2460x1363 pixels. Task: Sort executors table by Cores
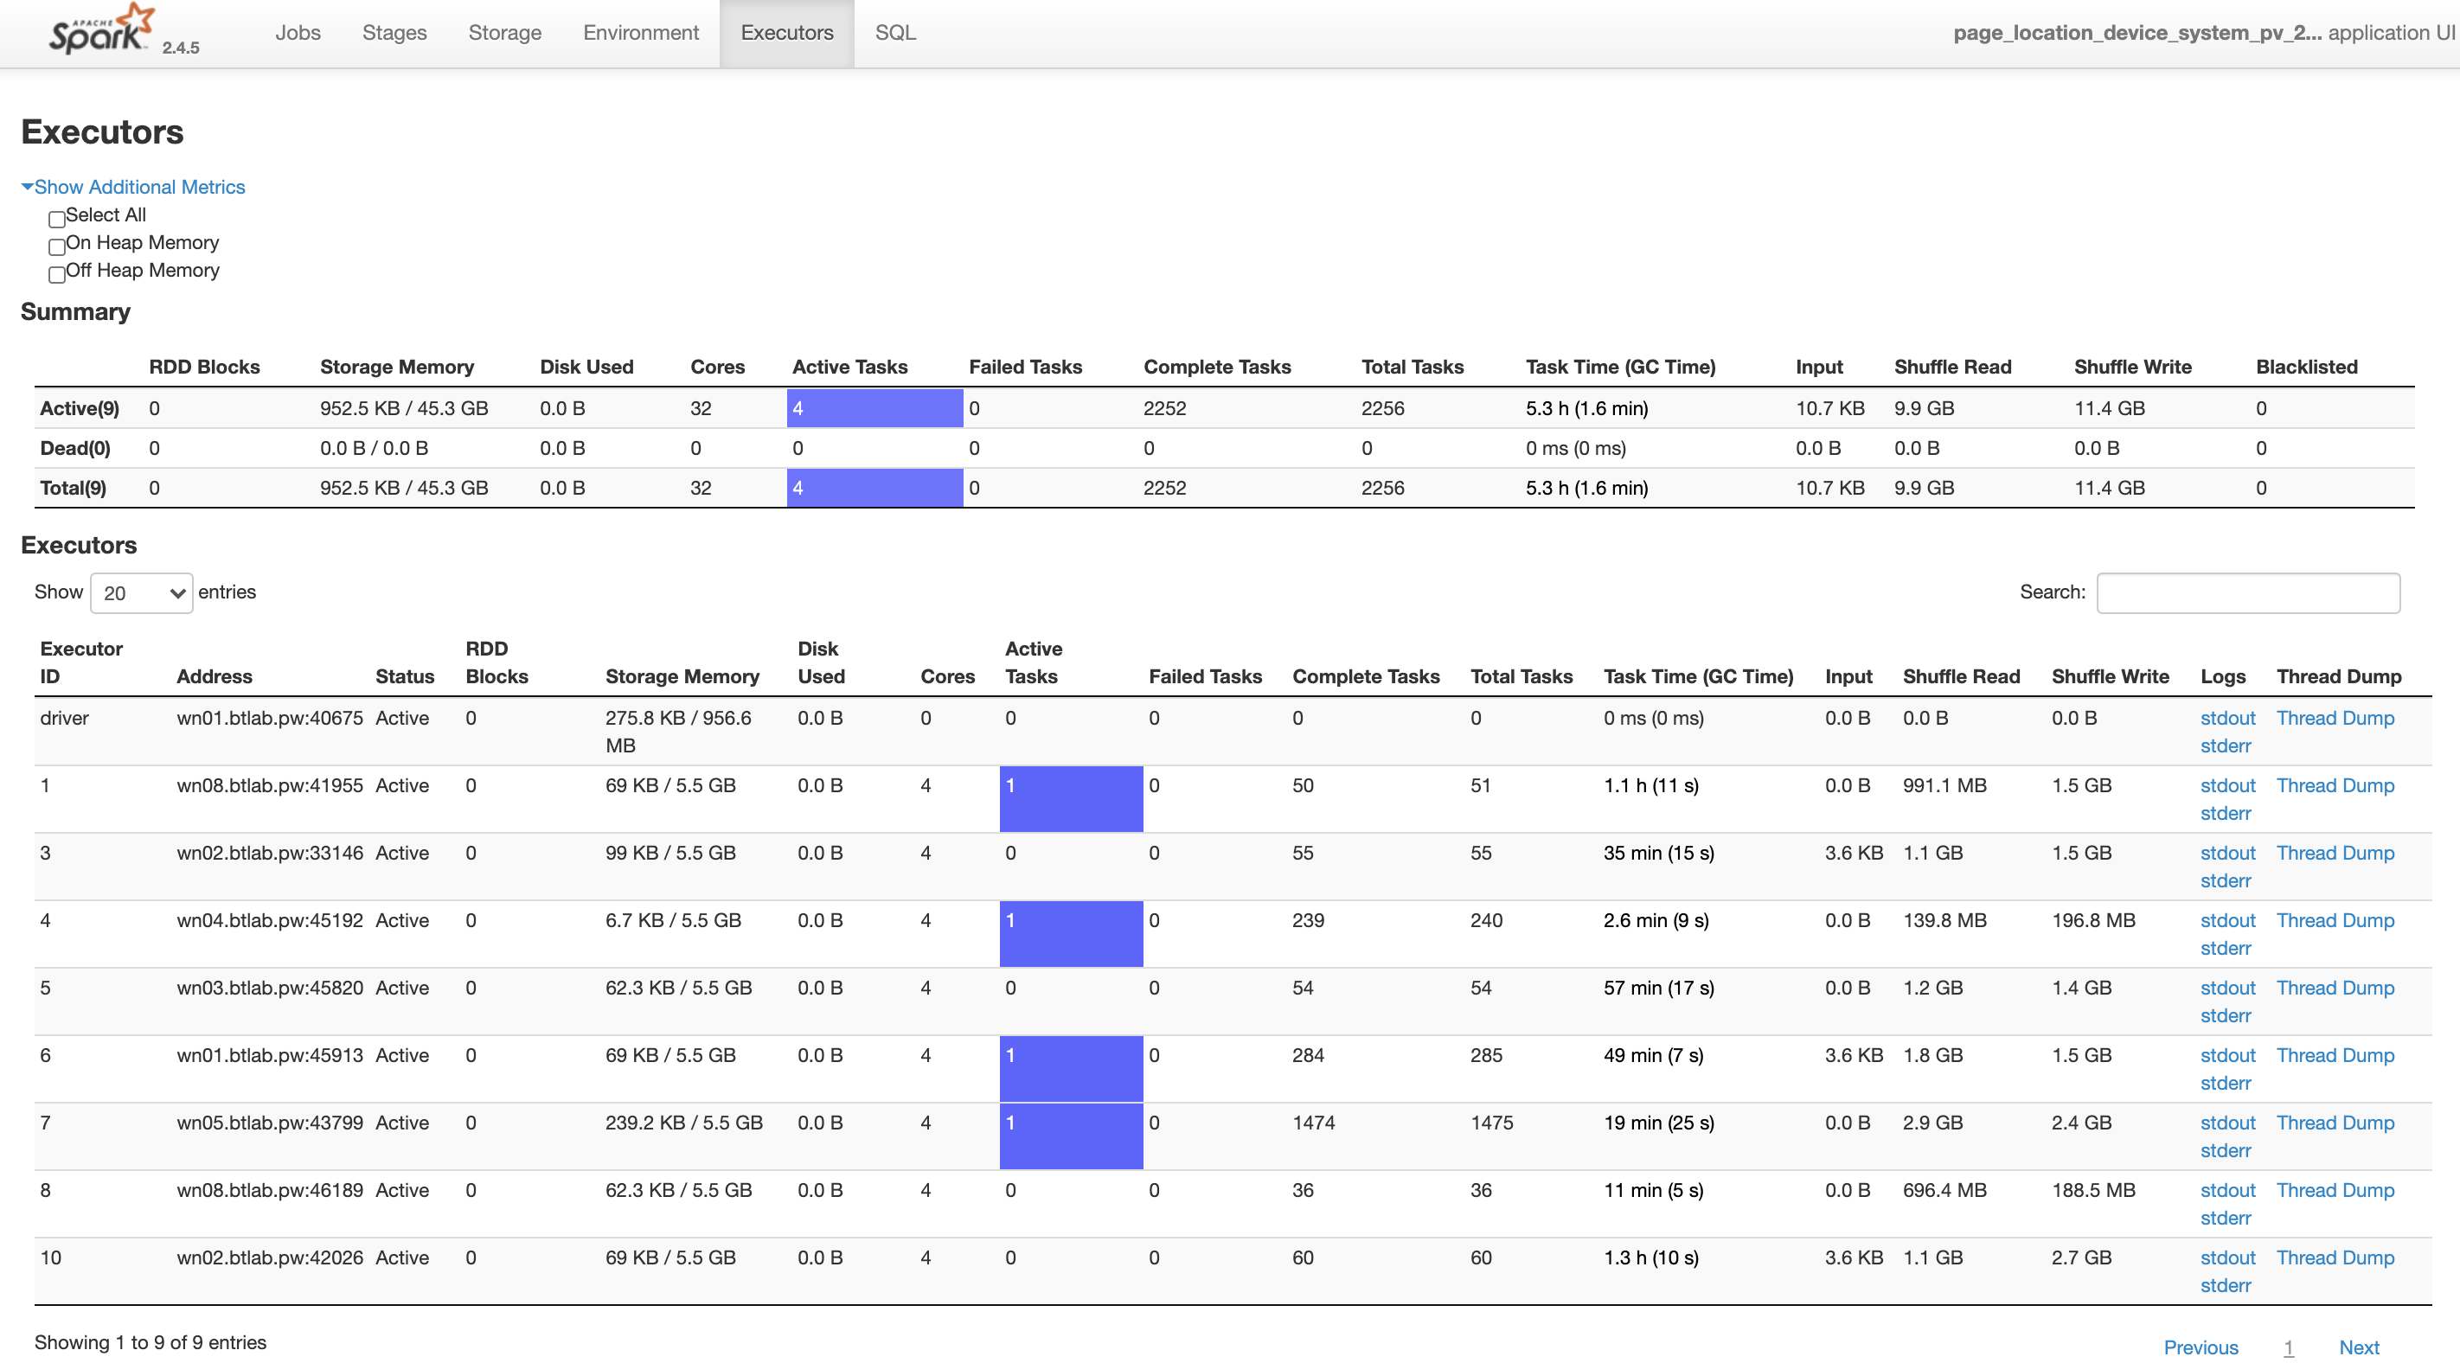point(947,677)
